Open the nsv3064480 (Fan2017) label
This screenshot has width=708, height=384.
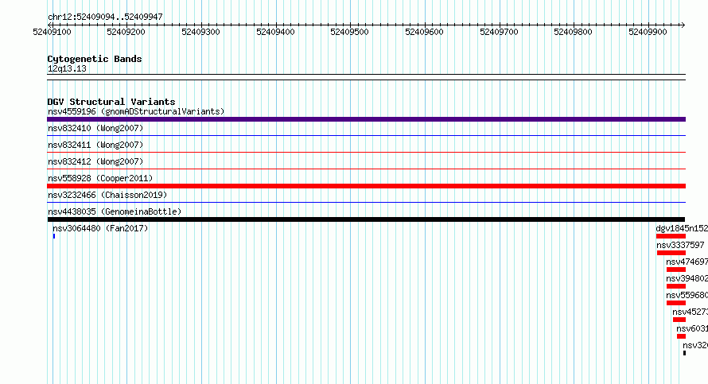point(100,228)
